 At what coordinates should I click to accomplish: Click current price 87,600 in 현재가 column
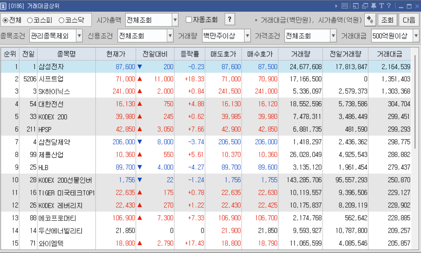[x=125, y=67]
